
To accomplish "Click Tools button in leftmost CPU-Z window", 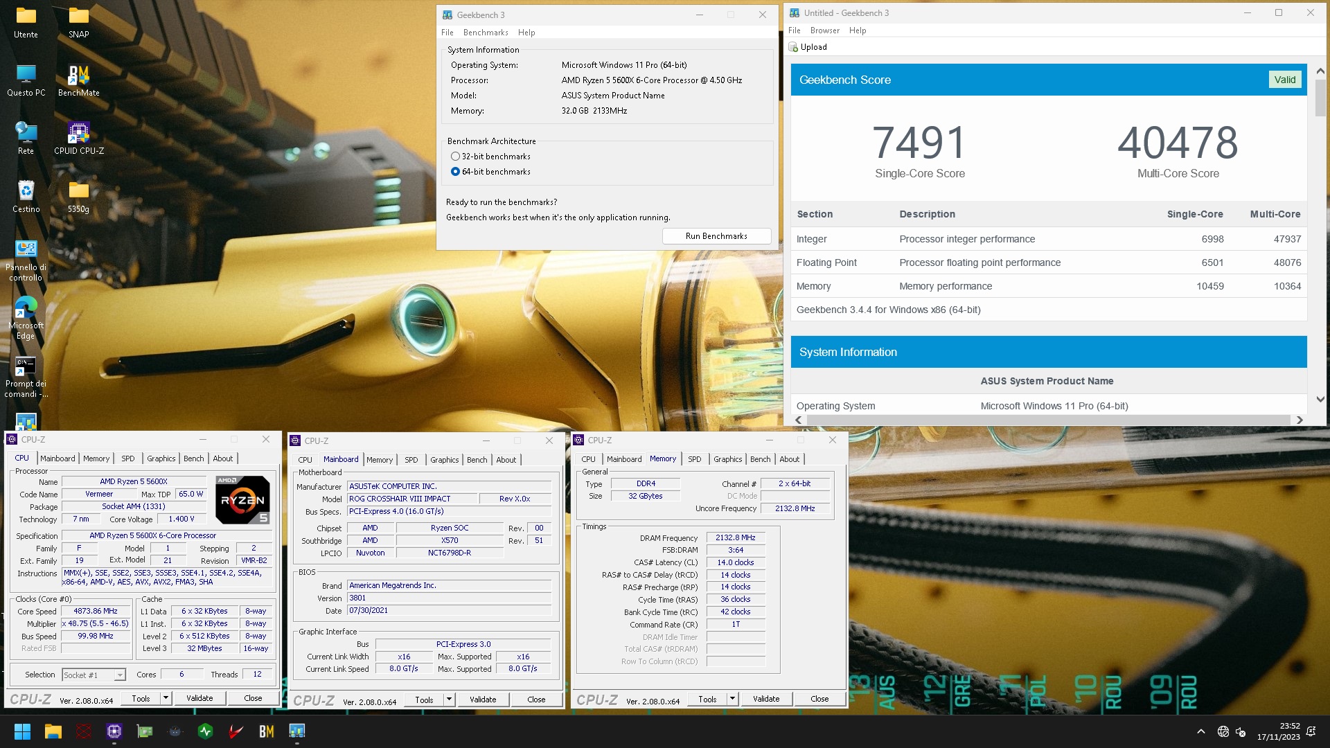I will (141, 698).
